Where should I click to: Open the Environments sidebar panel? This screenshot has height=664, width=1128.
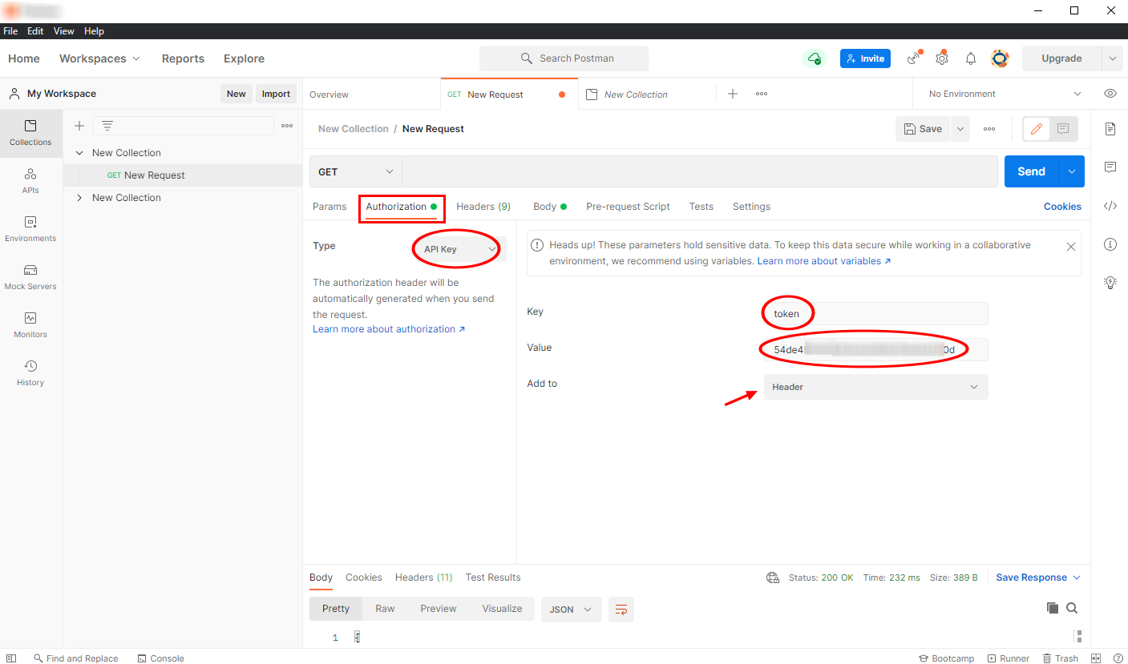click(30, 229)
